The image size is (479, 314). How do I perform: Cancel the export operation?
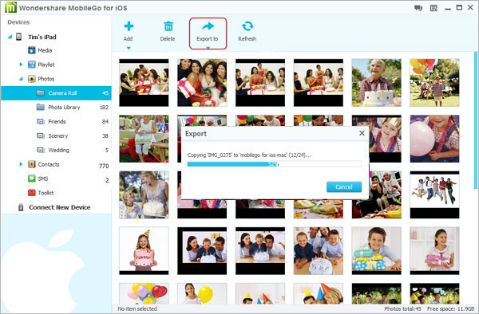coord(344,186)
